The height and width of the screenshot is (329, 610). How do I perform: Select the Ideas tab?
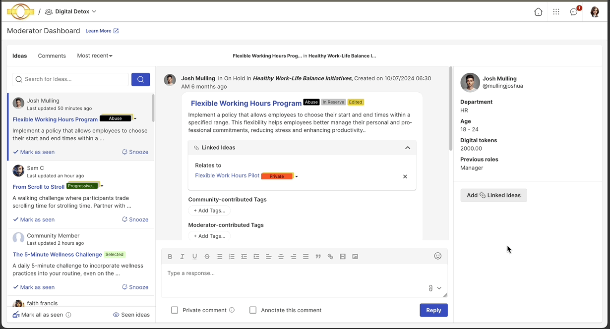[x=19, y=55]
